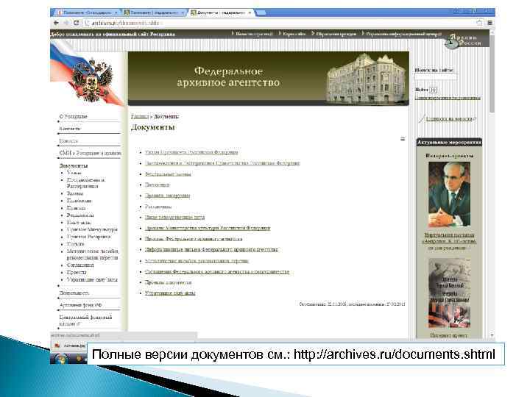Open Центральный фондовый каталог in the sidebar
Viewport: 530px width, 397px height.
(85, 321)
